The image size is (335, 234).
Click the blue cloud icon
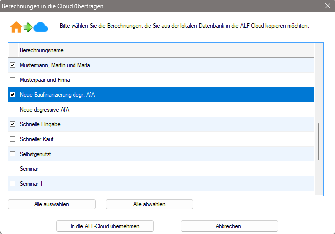coord(40,27)
